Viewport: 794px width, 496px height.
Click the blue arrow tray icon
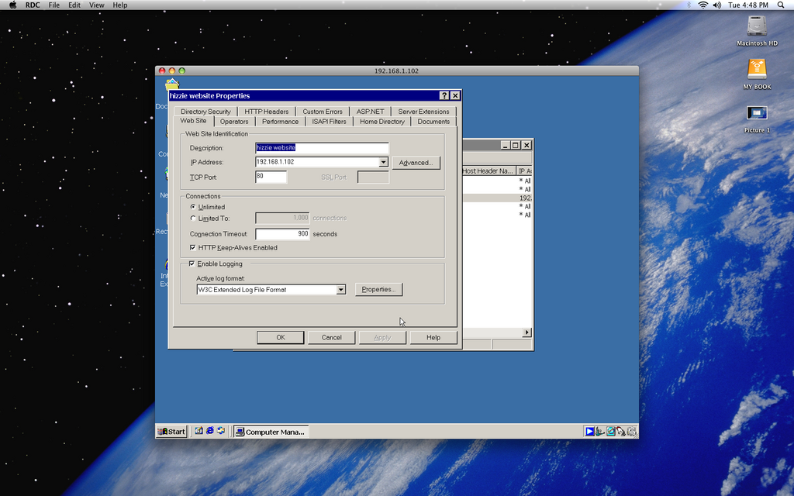(590, 432)
